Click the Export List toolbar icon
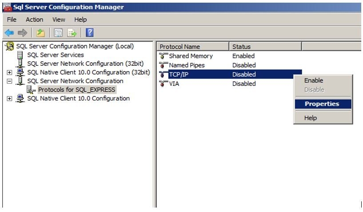363x212 pixels. click(72, 33)
